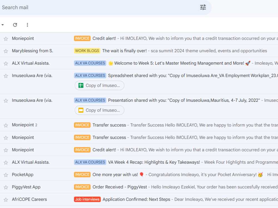Star the AfriCOPE Careers email
278x208 pixels.
coord(6,199)
